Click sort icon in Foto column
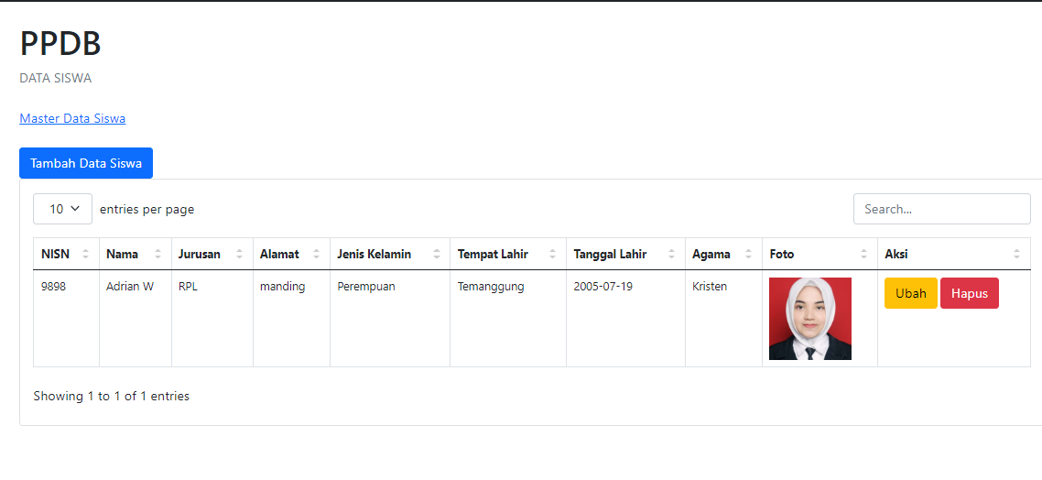Viewport: 1042px width, 480px height. pyautogui.click(x=864, y=255)
